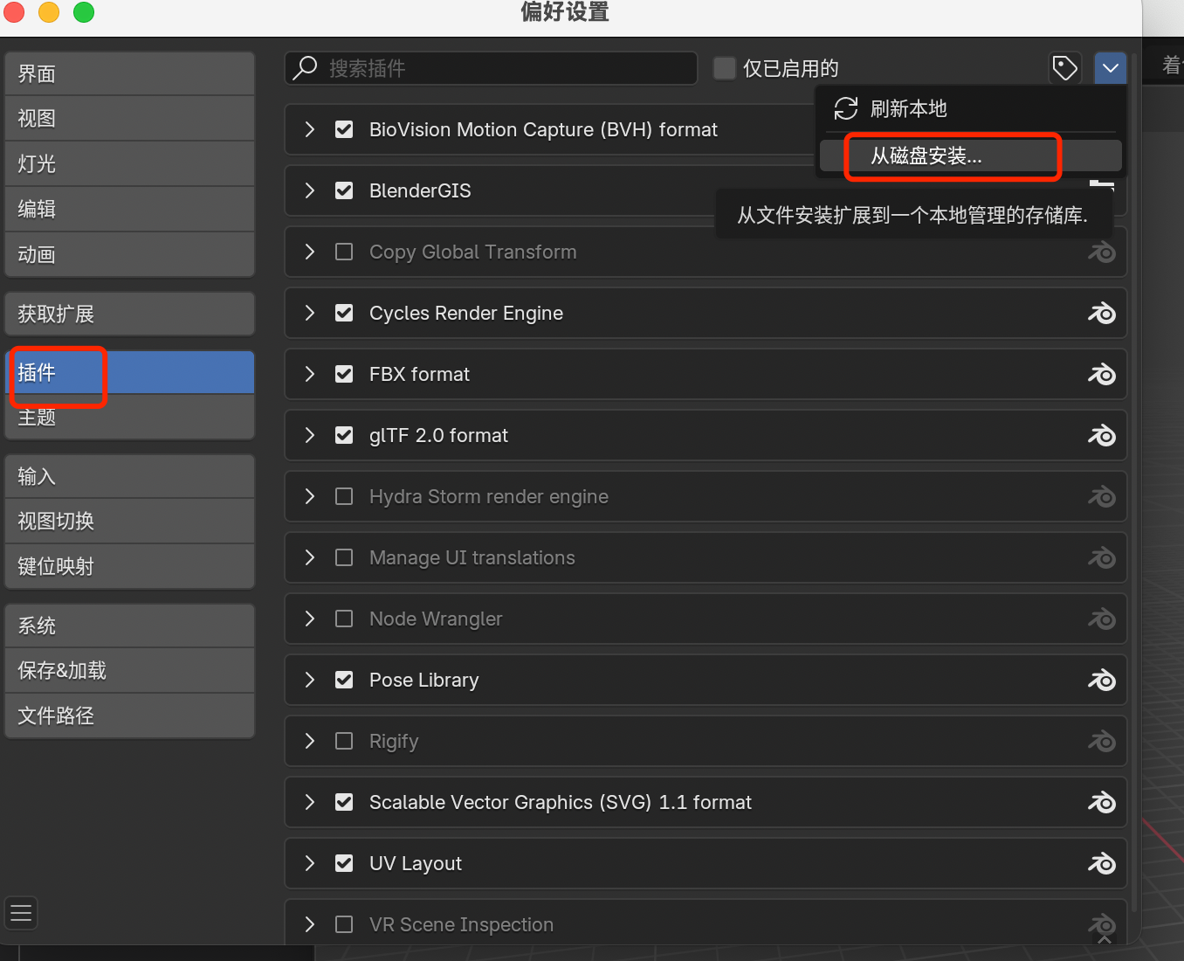Image resolution: width=1184 pixels, height=961 pixels.
Task: Open the 灯光 preferences section
Action: coord(129,163)
